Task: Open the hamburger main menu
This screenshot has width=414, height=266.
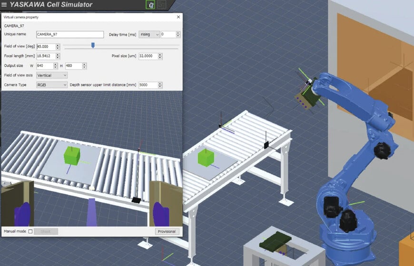Action: (4, 4)
